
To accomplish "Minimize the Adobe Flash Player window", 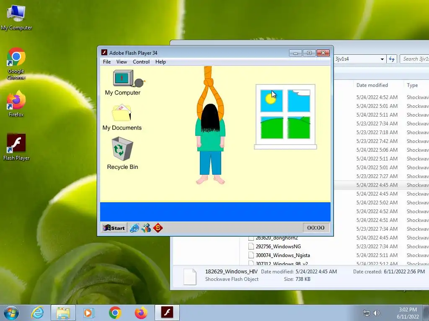I will click(x=295, y=53).
